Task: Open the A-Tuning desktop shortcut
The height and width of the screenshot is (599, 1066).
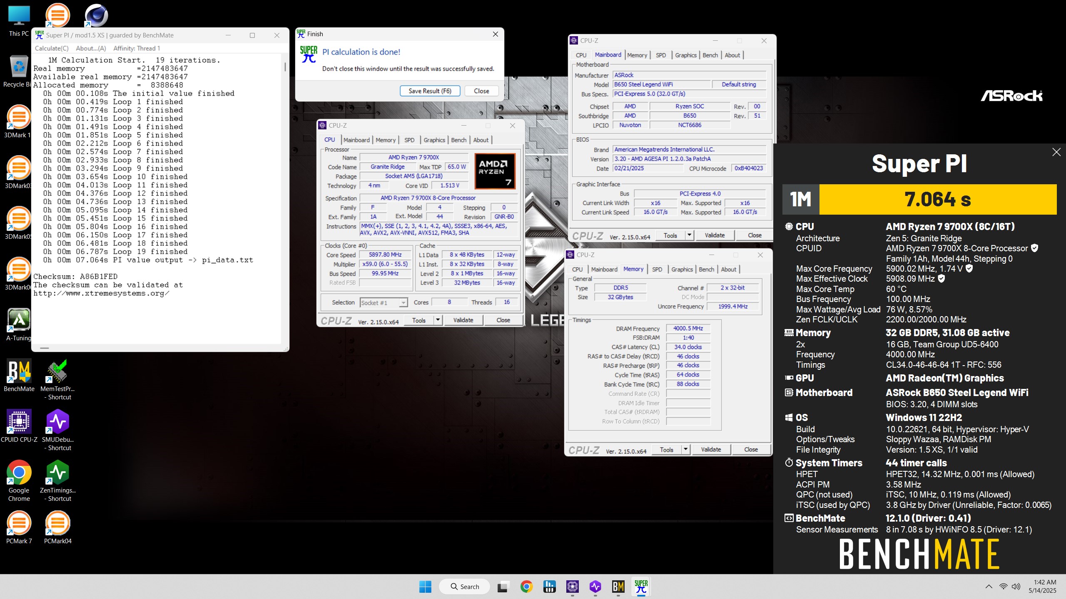Action: (19, 324)
